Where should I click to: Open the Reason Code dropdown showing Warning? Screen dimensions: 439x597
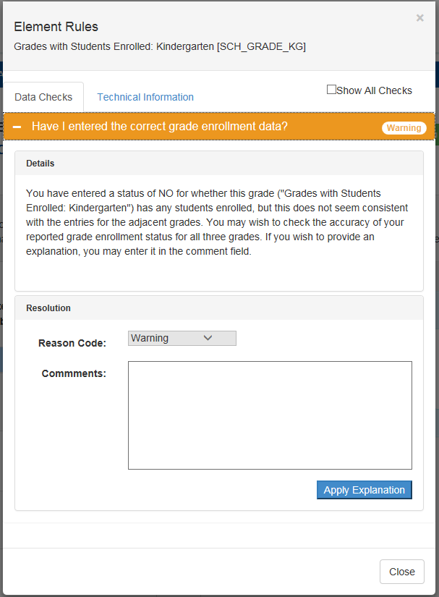click(x=182, y=338)
